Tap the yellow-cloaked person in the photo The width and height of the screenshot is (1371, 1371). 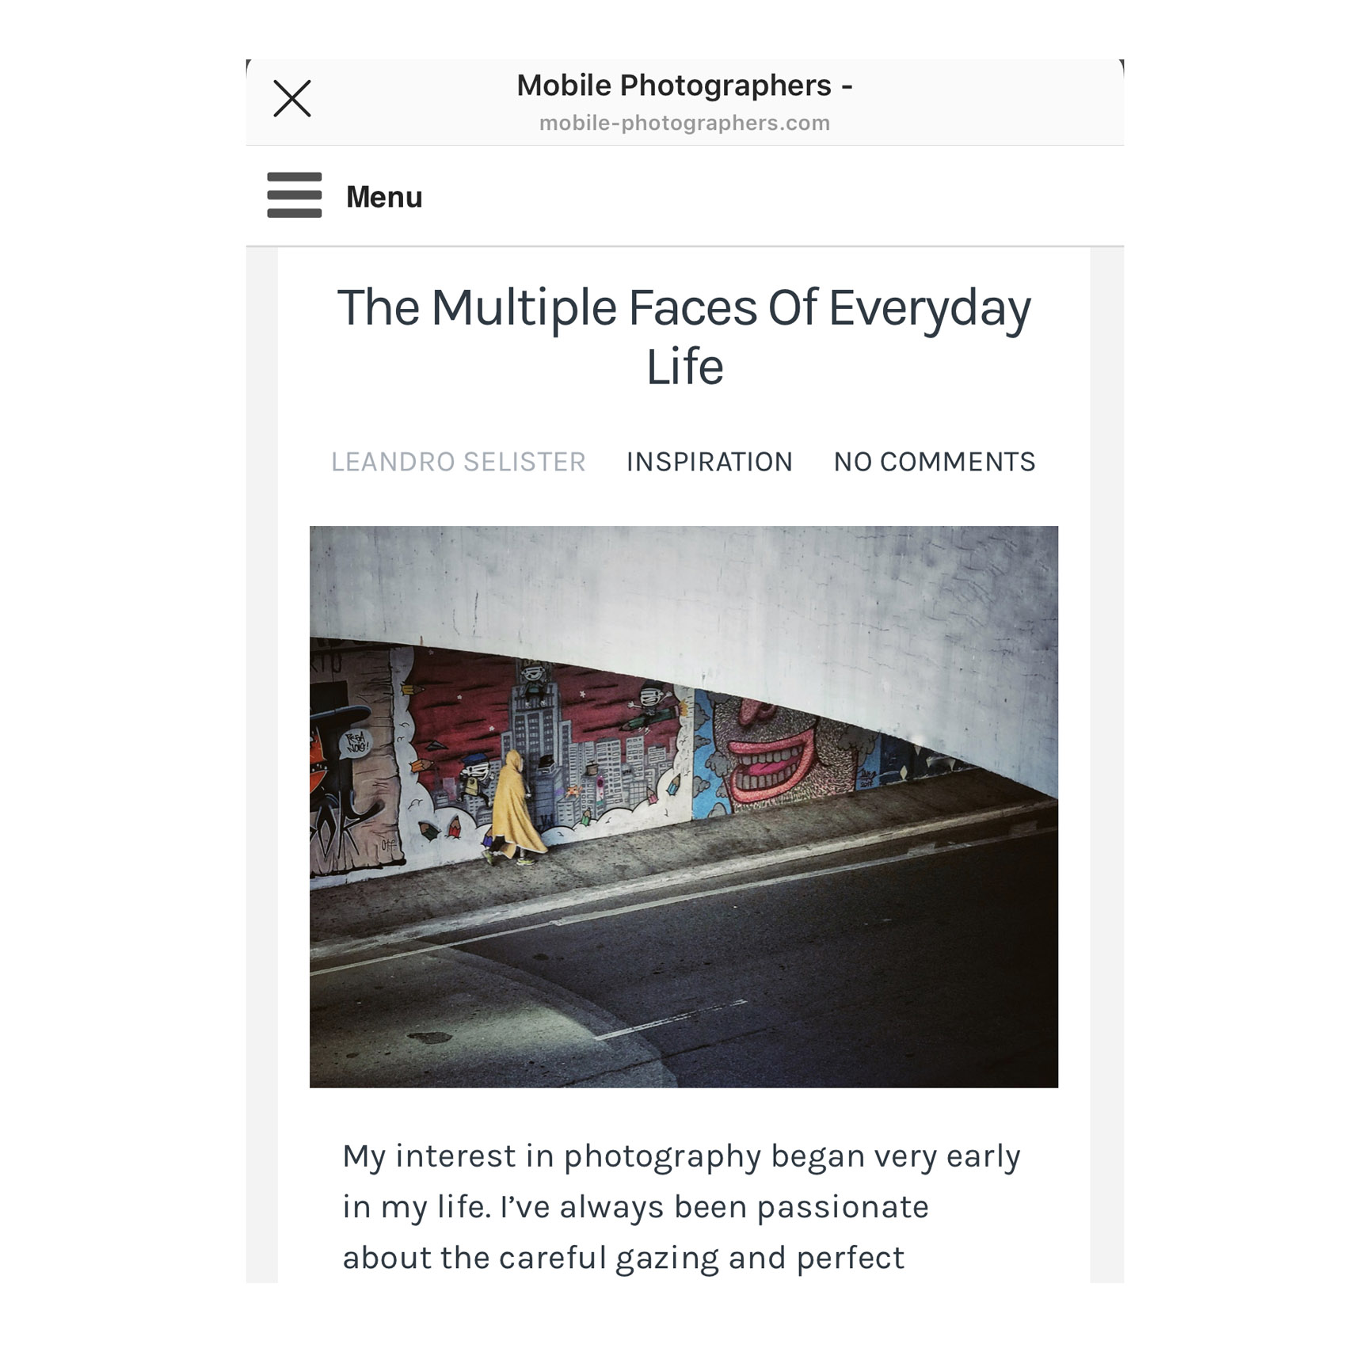coord(515,808)
